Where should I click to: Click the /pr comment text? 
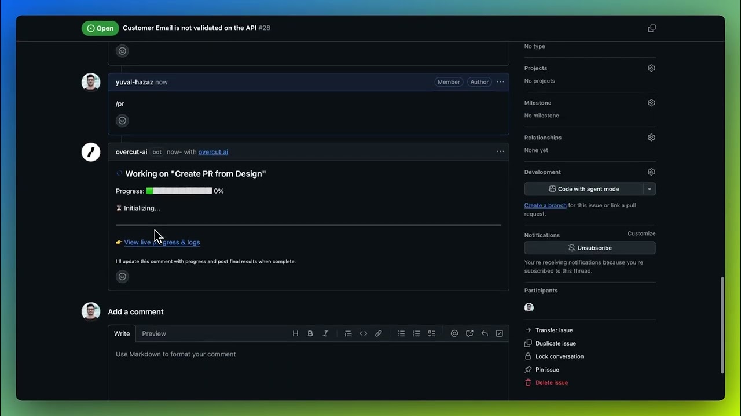click(x=120, y=104)
